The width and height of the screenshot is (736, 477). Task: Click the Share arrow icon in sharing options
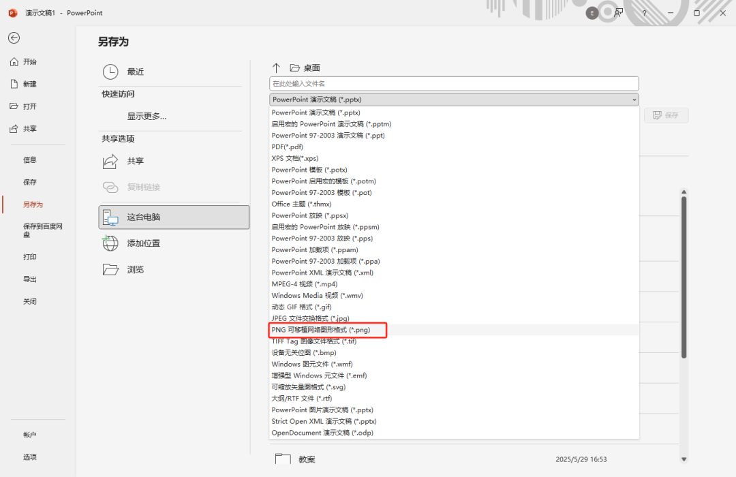click(110, 161)
